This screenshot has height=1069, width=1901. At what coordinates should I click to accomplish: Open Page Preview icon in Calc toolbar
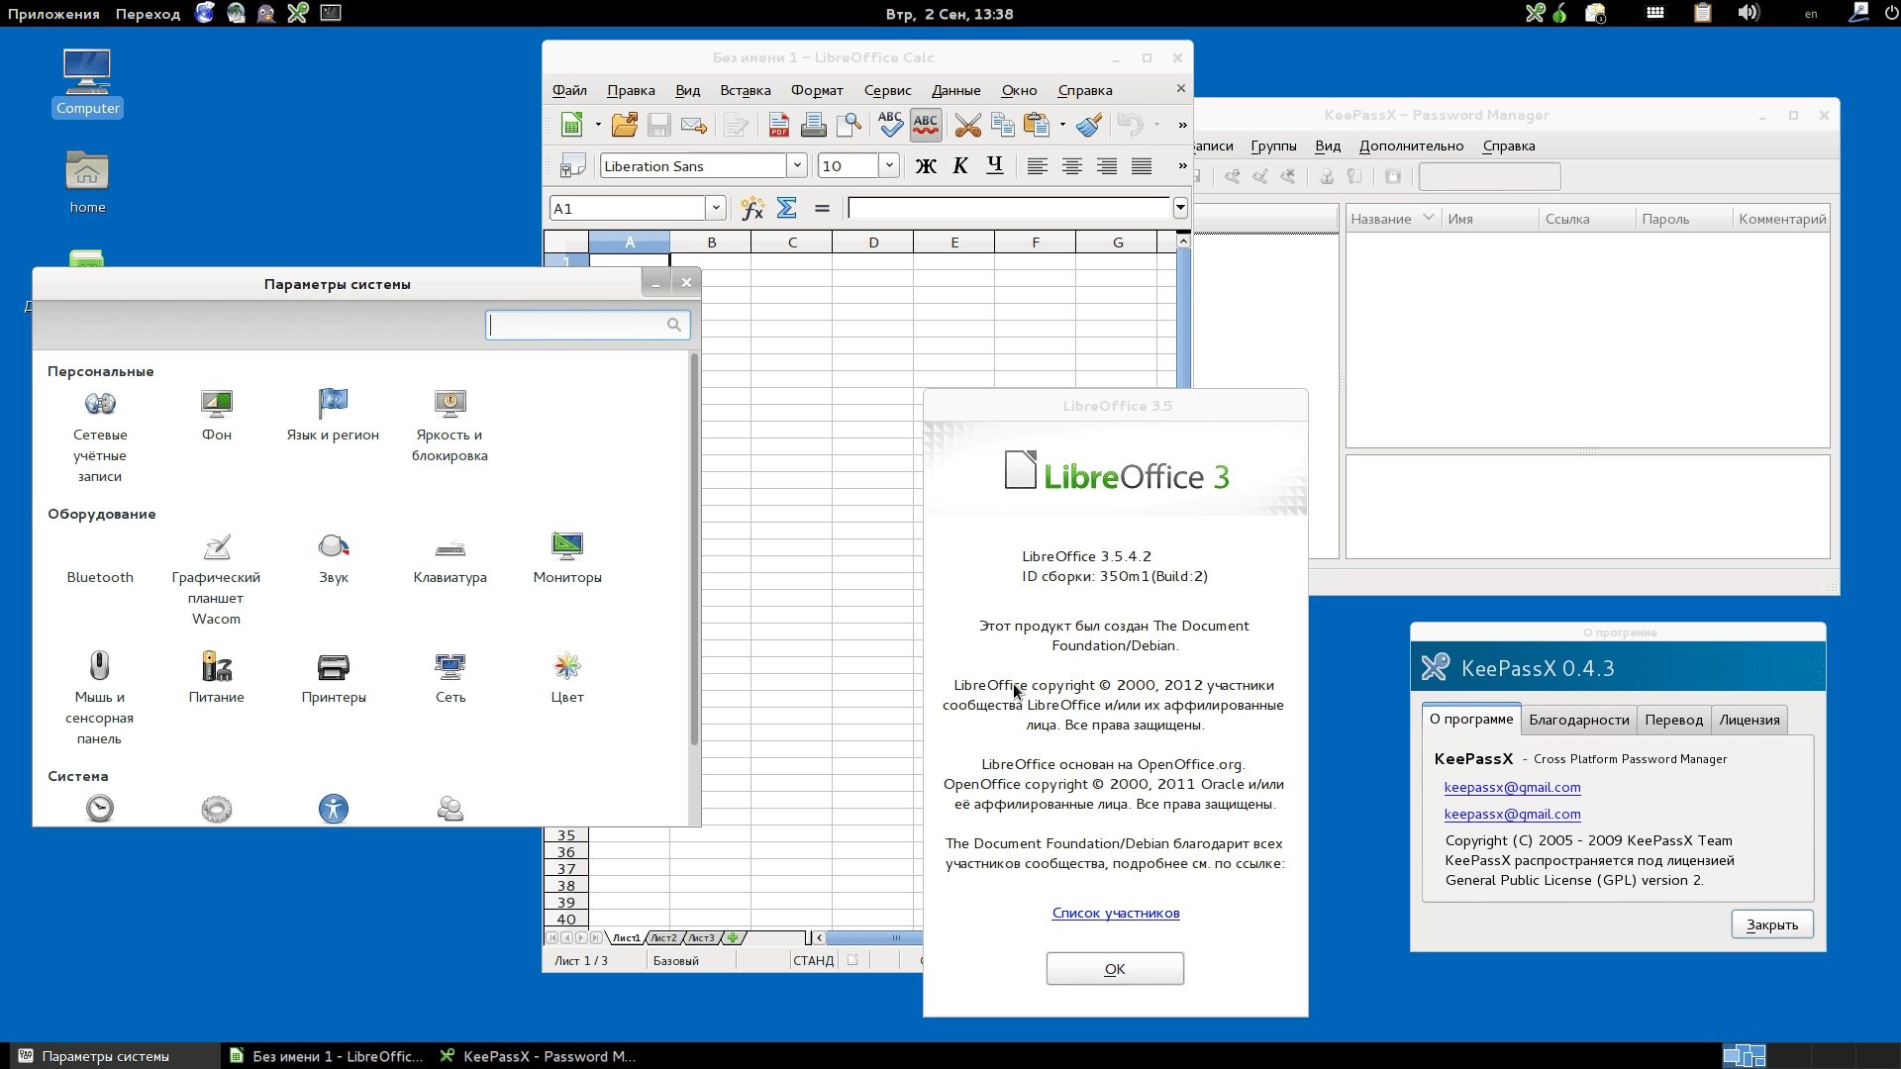click(x=849, y=125)
